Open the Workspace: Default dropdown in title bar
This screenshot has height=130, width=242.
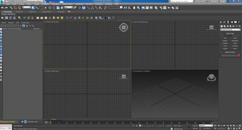35,1
